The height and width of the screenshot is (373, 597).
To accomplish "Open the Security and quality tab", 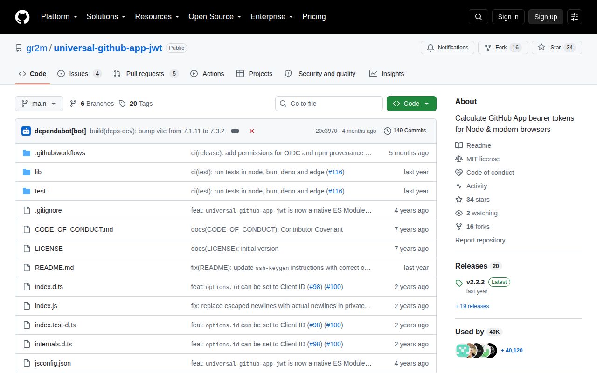I will (x=320, y=74).
